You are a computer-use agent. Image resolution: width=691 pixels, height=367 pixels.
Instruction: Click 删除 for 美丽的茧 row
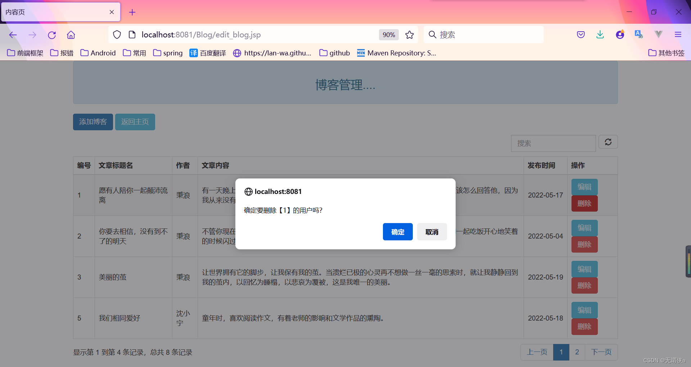coord(584,285)
